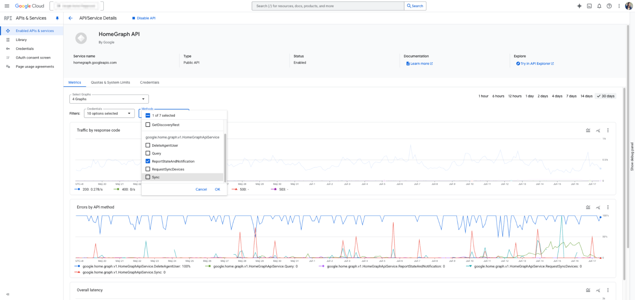This screenshot has height=300, width=635.
Task: Enable the GetDiscoveryRest checkbox
Action: [x=148, y=125]
